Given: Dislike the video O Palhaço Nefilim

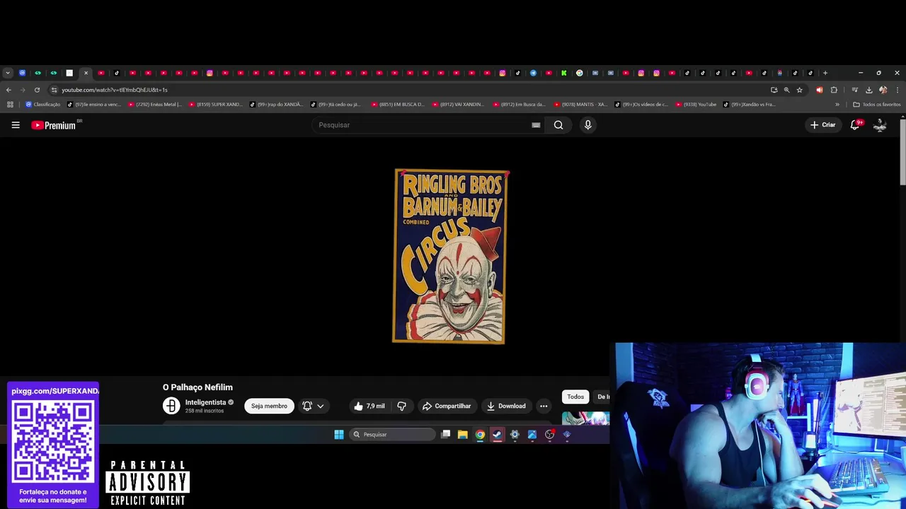Looking at the screenshot, I should [x=401, y=406].
